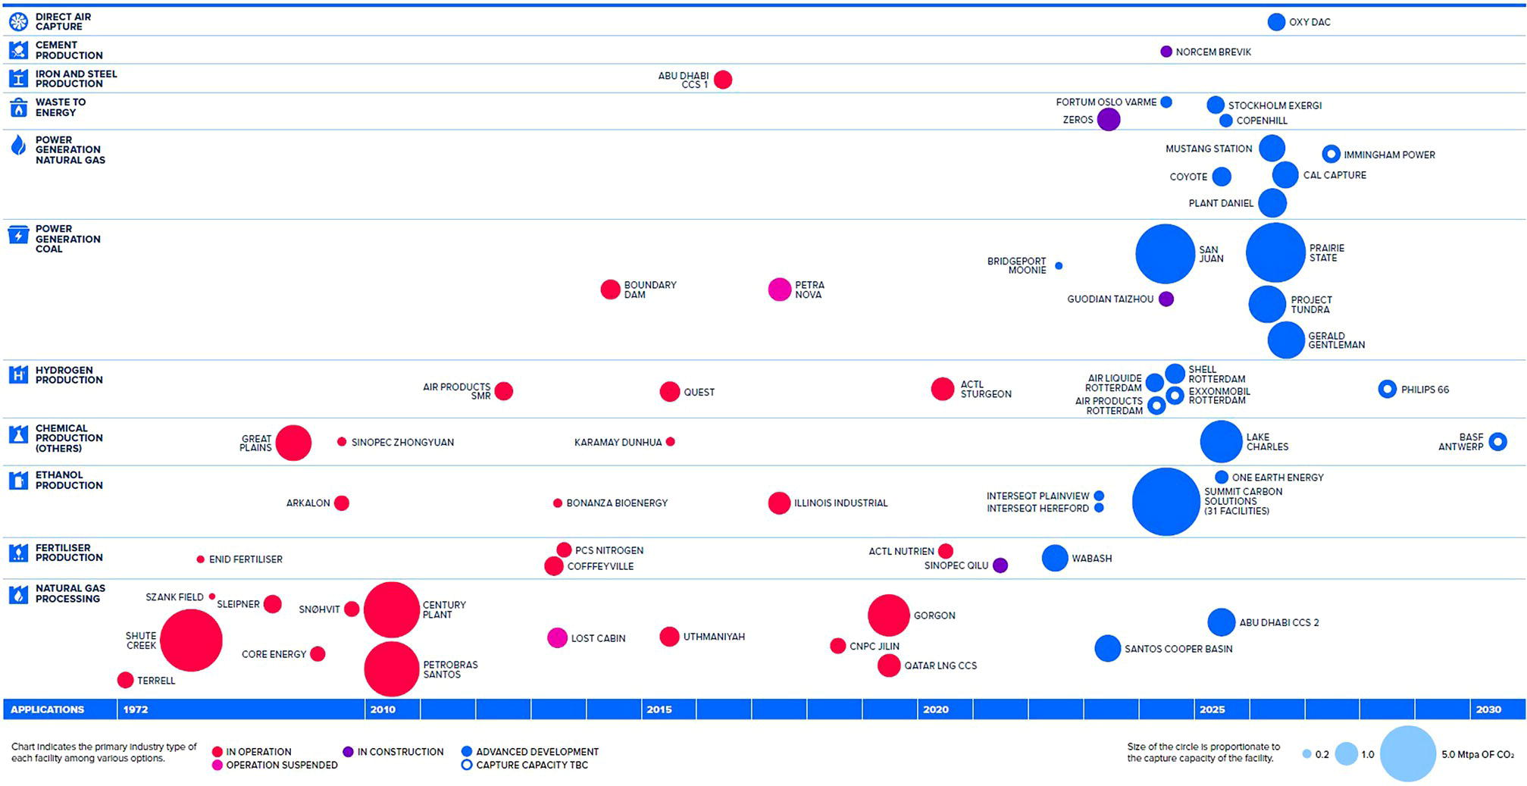1527x786 pixels.
Task: Select the Lake Charles blue bubble
Action: (x=1221, y=441)
